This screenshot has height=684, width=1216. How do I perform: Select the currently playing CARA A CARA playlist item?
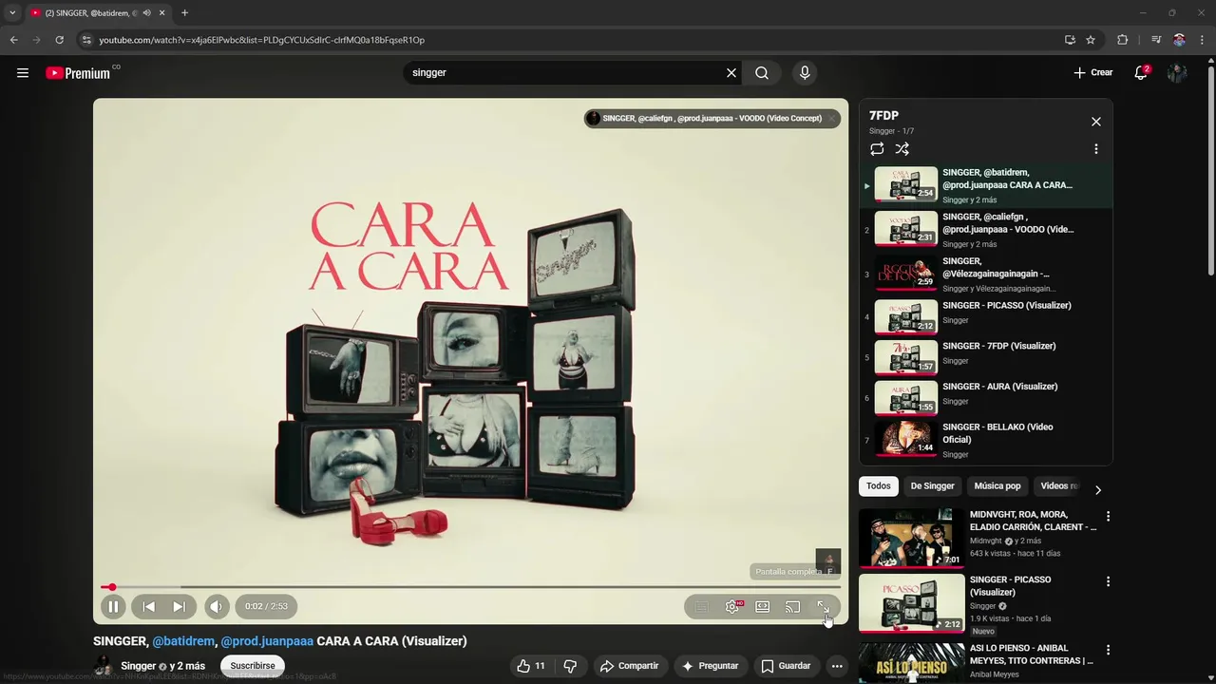tap(986, 185)
